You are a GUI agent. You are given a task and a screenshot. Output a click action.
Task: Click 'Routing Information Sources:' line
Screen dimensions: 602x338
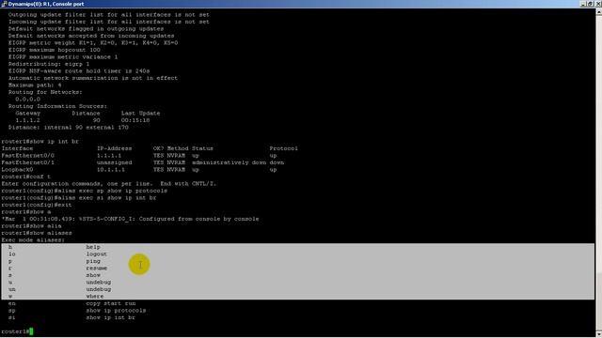(57, 106)
